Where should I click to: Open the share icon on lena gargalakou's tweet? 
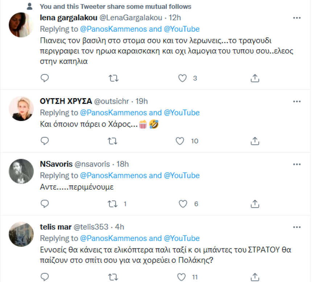255,77
